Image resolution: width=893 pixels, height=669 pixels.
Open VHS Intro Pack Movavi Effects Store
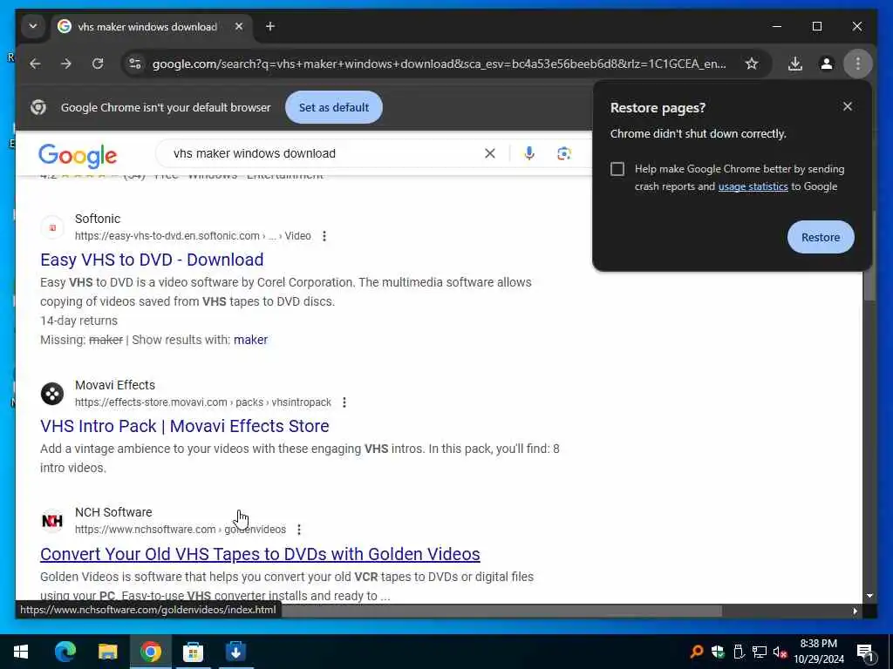[185, 426]
